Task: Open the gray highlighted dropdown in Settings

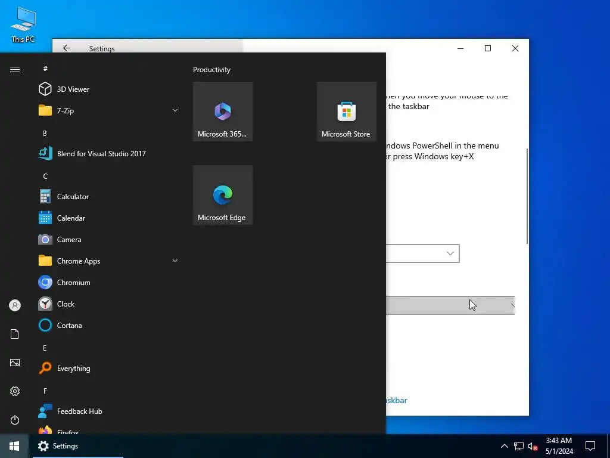Action: coord(450,305)
